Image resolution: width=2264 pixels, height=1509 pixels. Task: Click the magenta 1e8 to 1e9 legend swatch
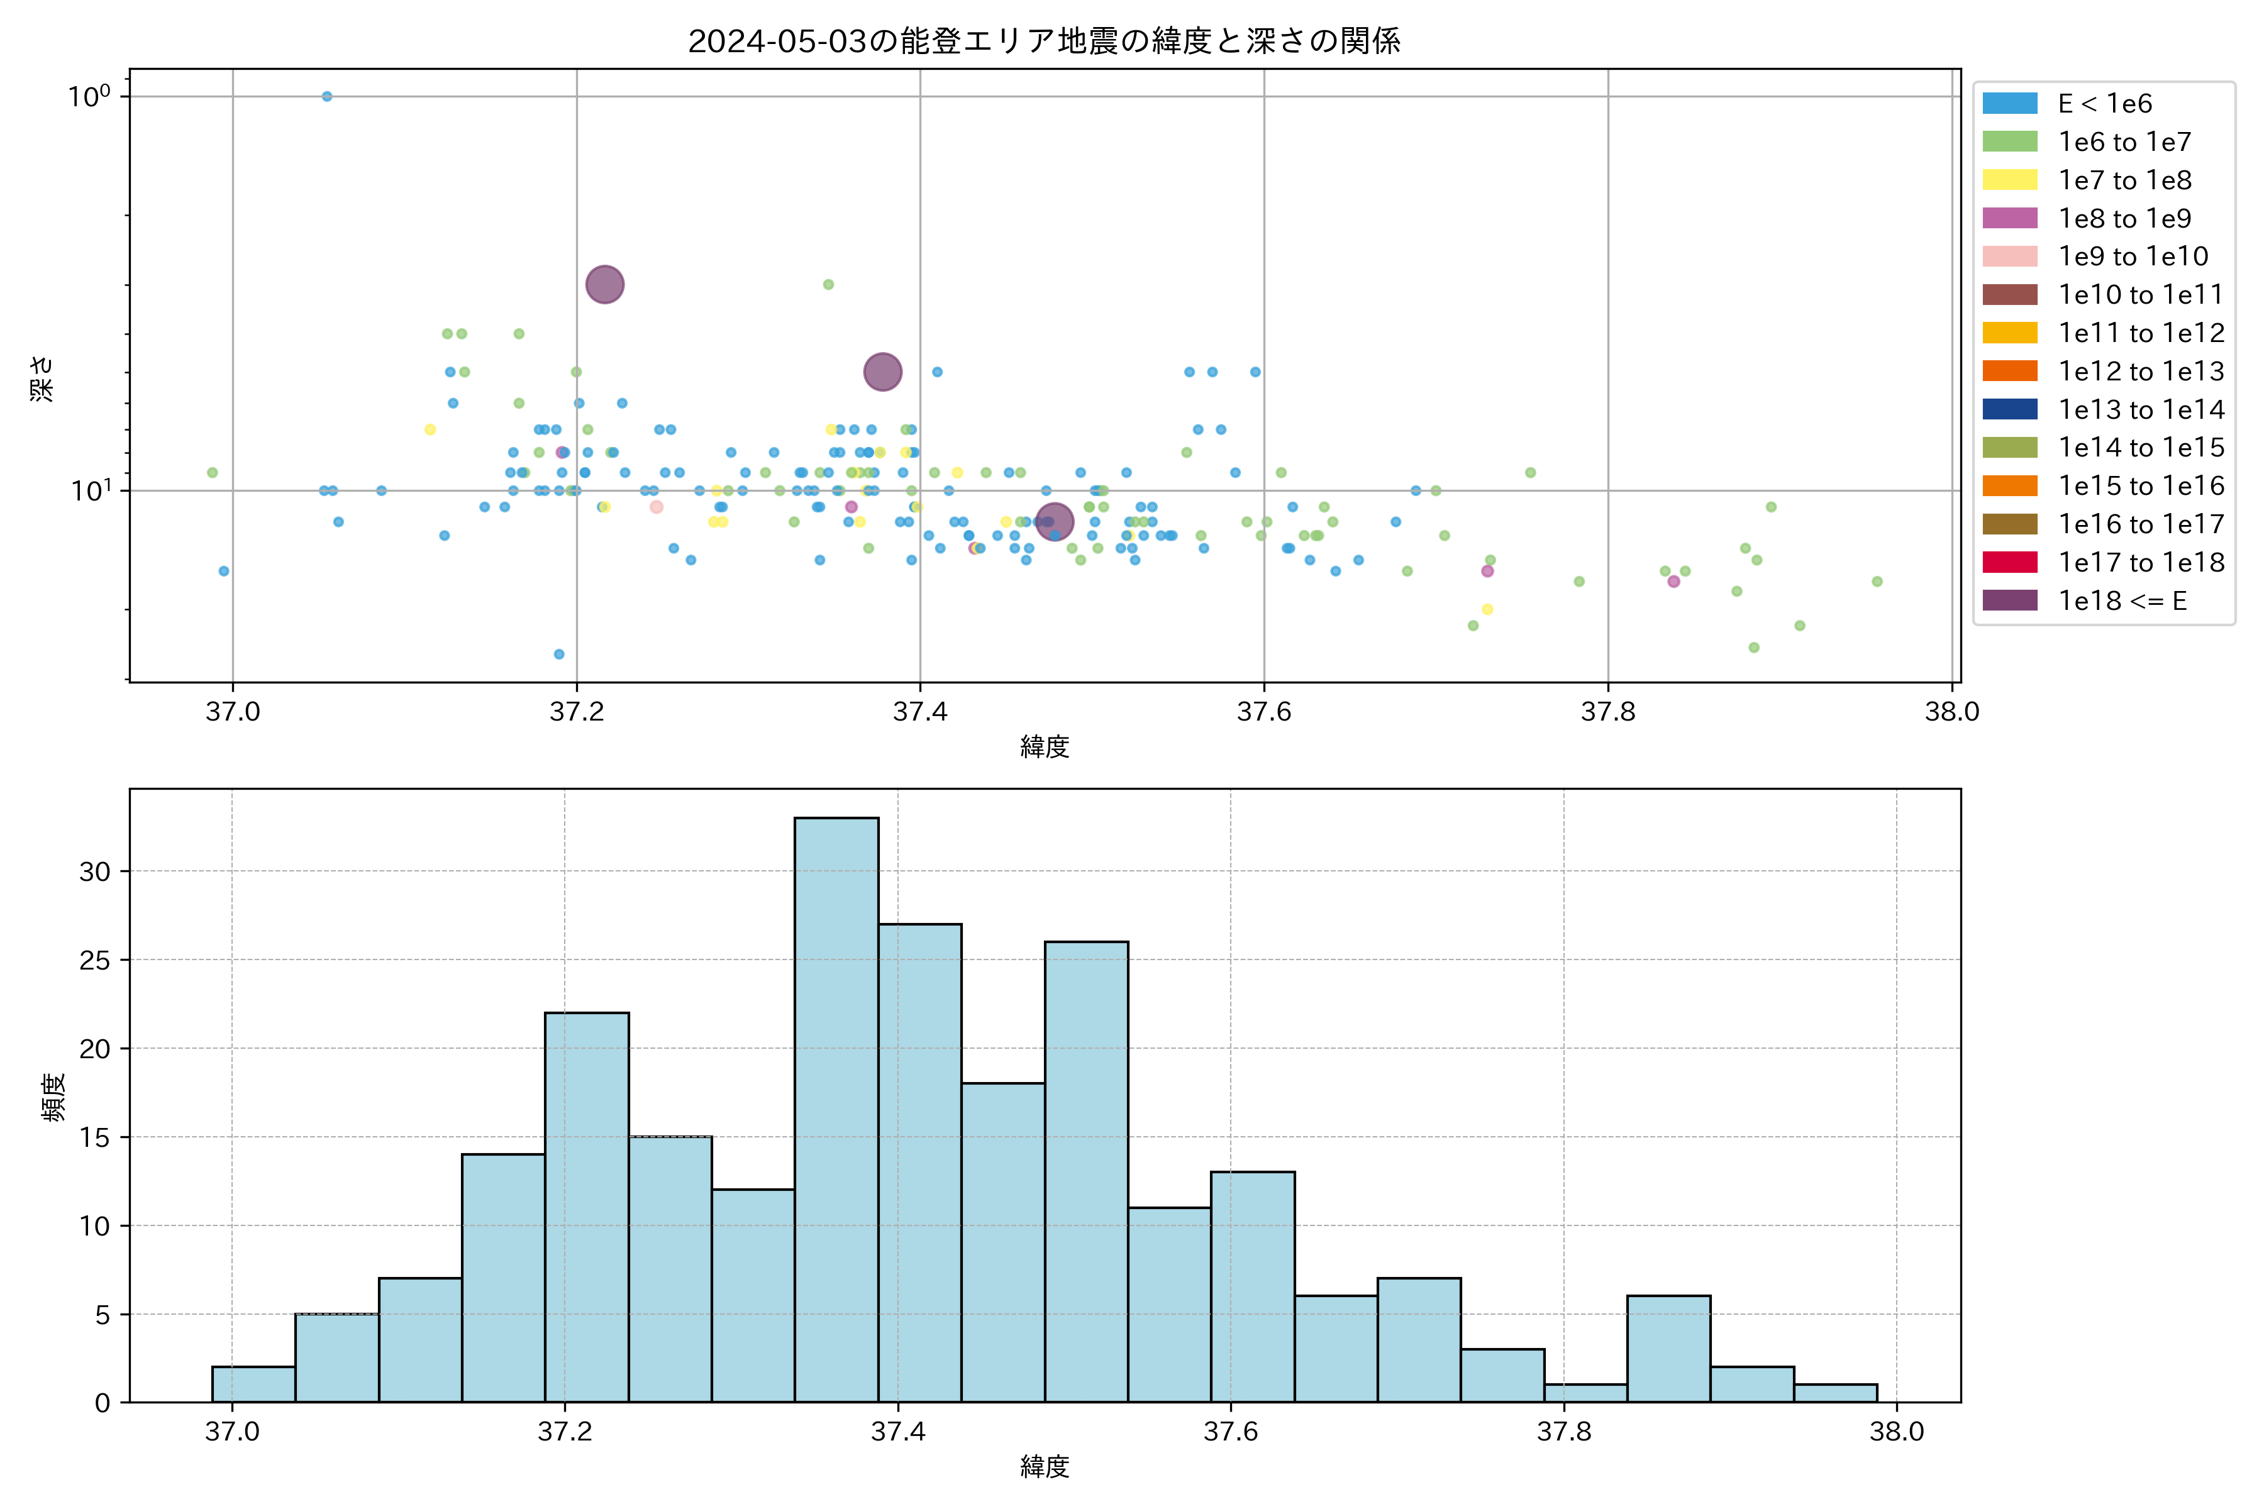click(2010, 218)
